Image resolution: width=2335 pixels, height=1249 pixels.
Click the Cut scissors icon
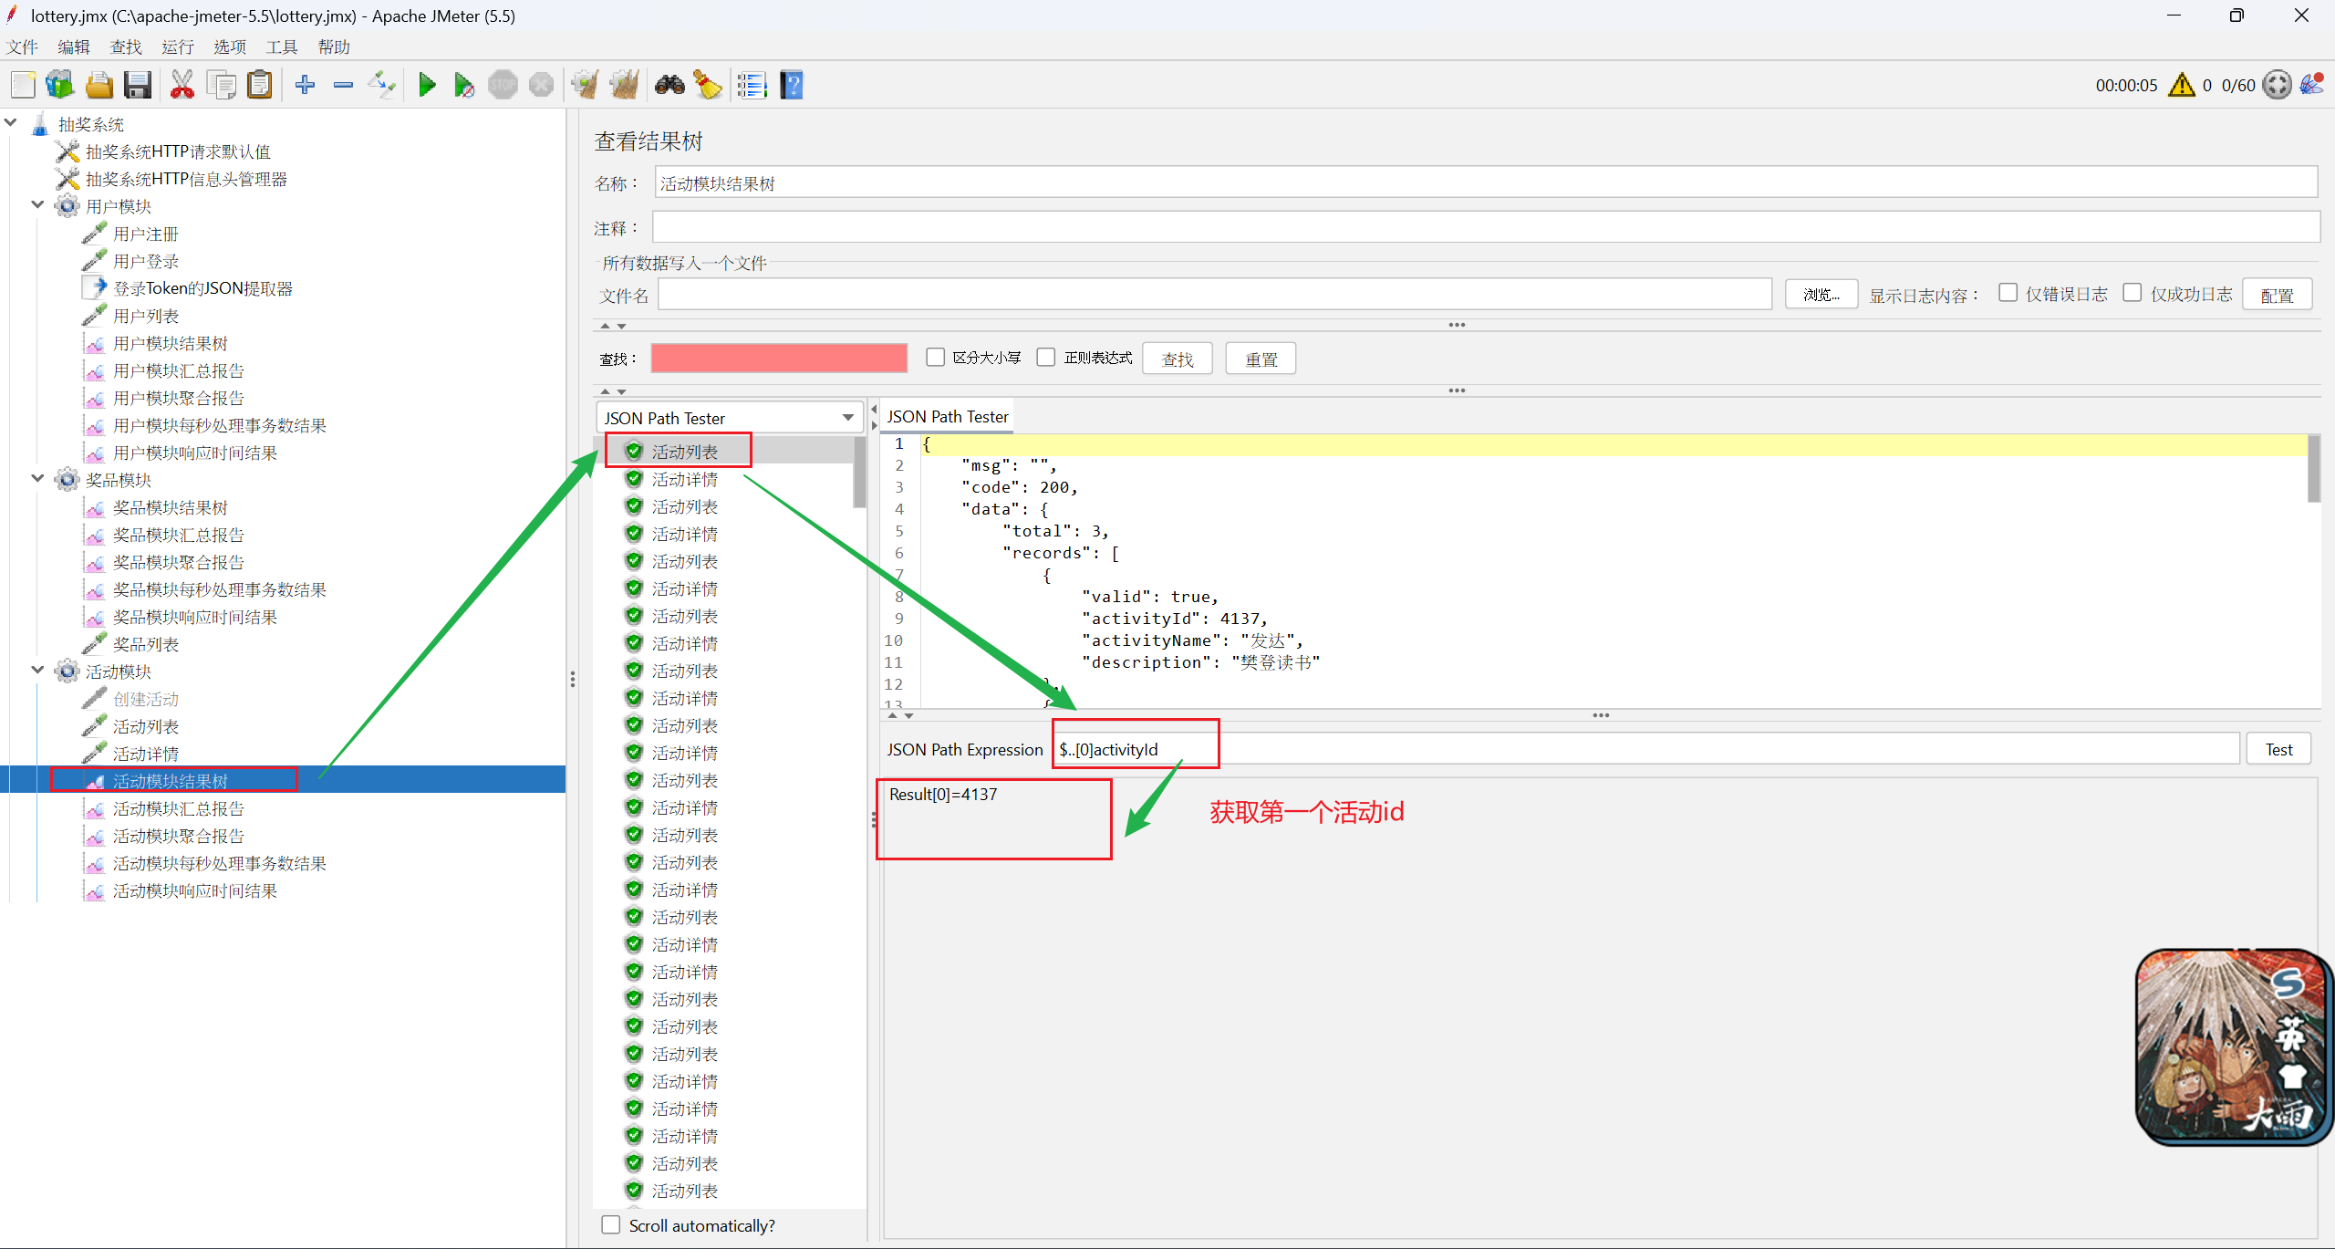point(182,86)
